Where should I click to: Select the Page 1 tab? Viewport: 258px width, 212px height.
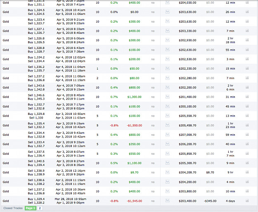click(31, 208)
